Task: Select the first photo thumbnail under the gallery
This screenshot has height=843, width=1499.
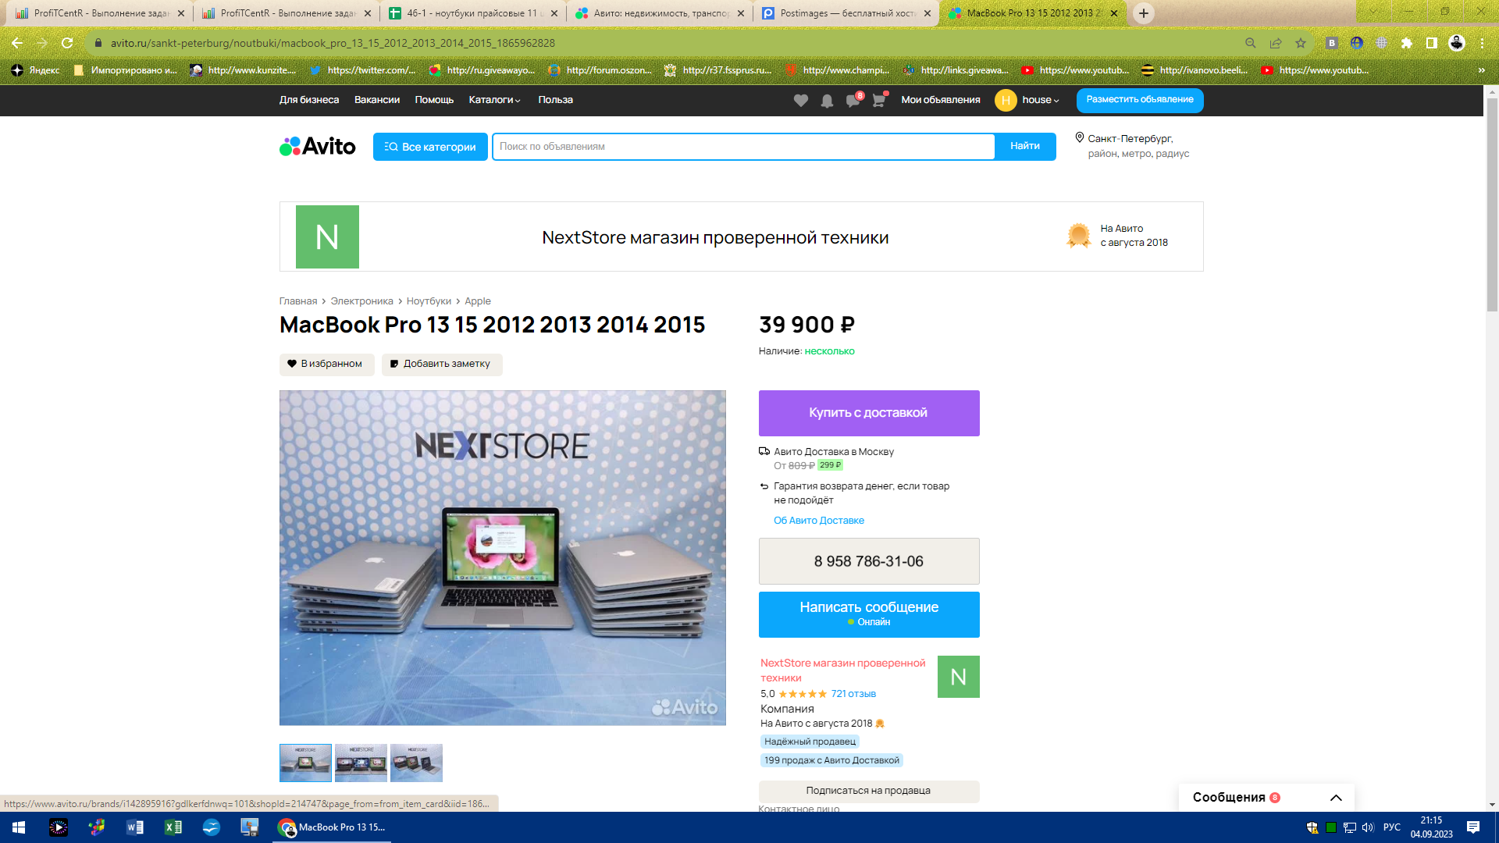Action: tap(304, 763)
